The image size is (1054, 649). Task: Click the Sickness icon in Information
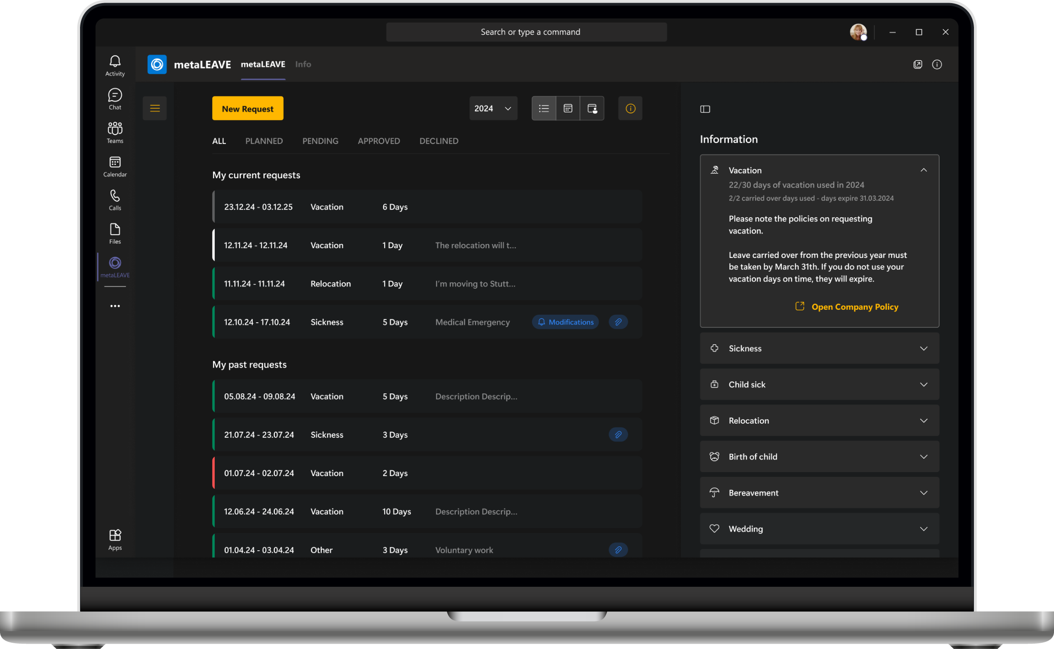(x=714, y=348)
